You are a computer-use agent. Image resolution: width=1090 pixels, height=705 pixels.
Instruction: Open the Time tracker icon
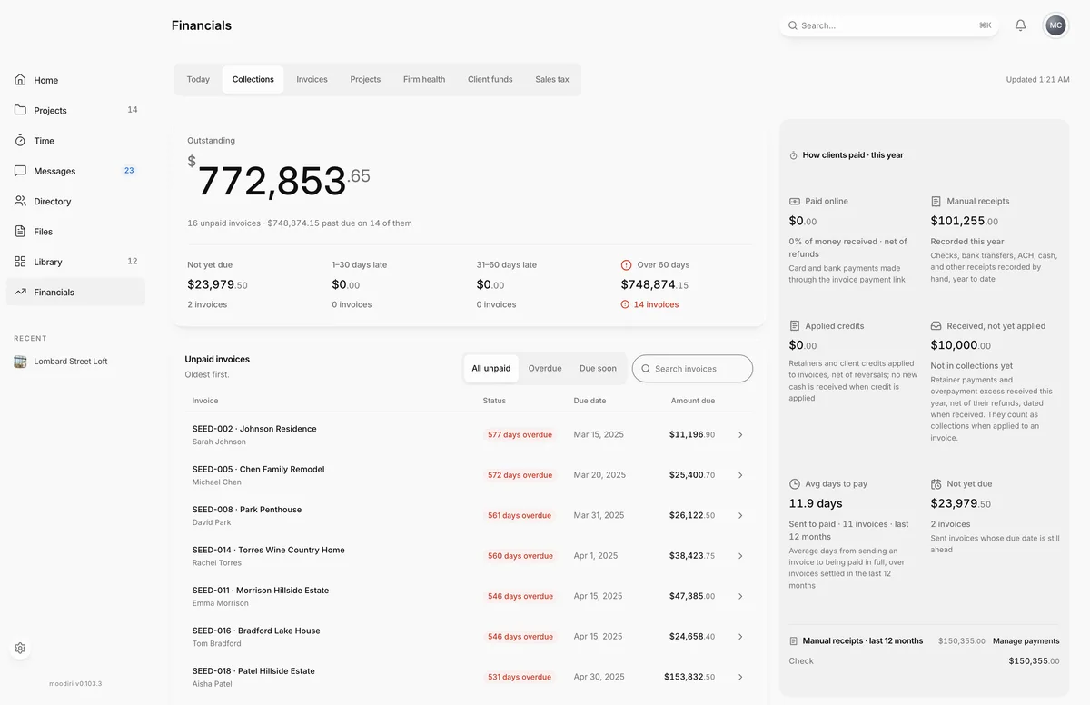(20, 141)
